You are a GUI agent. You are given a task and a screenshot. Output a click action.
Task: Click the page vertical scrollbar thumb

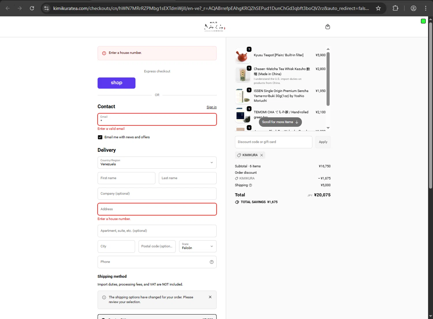click(x=430, y=105)
